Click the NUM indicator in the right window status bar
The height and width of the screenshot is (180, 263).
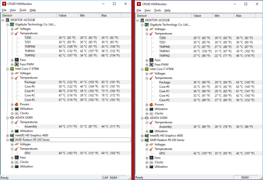[245, 178]
